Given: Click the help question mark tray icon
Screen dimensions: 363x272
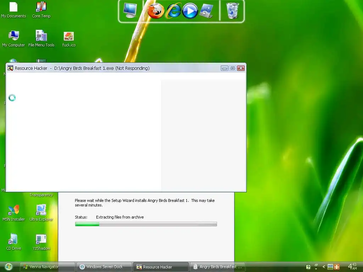Looking at the screenshot, I should point(308,267).
